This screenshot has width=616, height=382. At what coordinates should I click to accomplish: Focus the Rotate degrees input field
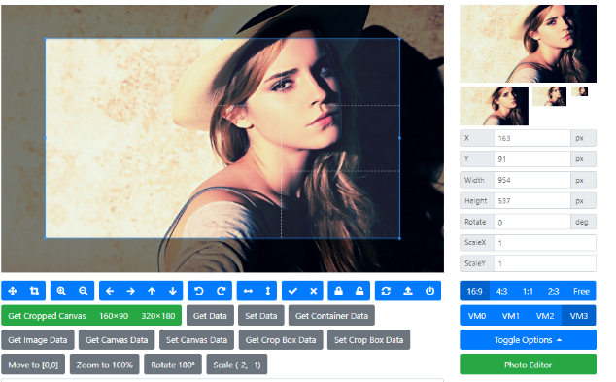pyautogui.click(x=531, y=222)
